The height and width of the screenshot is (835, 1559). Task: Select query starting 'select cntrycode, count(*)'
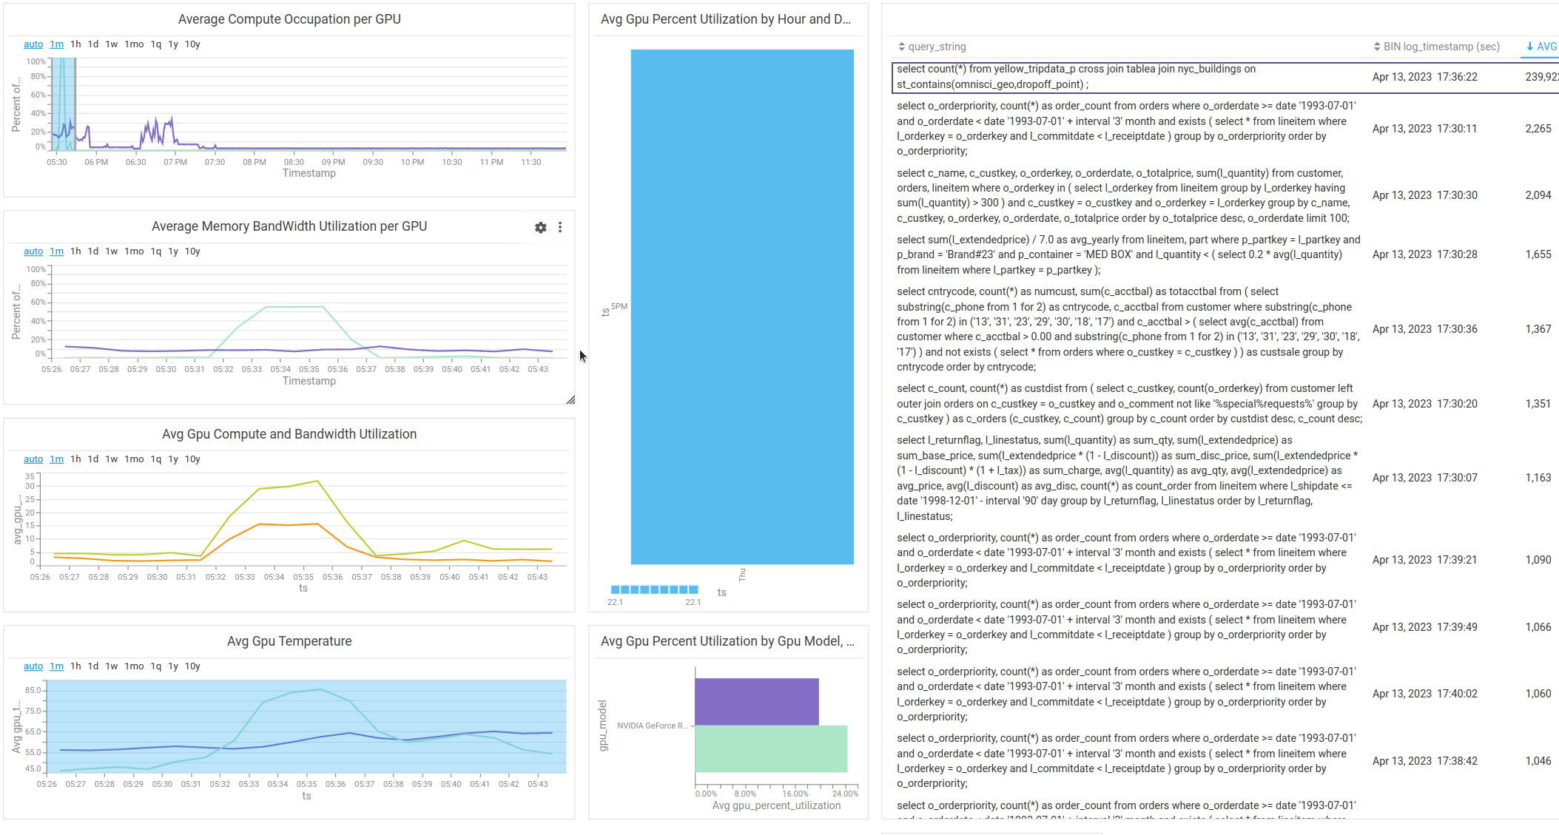1128,329
